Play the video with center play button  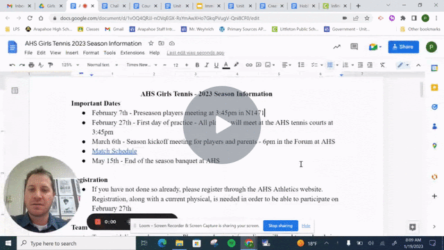[222, 125]
